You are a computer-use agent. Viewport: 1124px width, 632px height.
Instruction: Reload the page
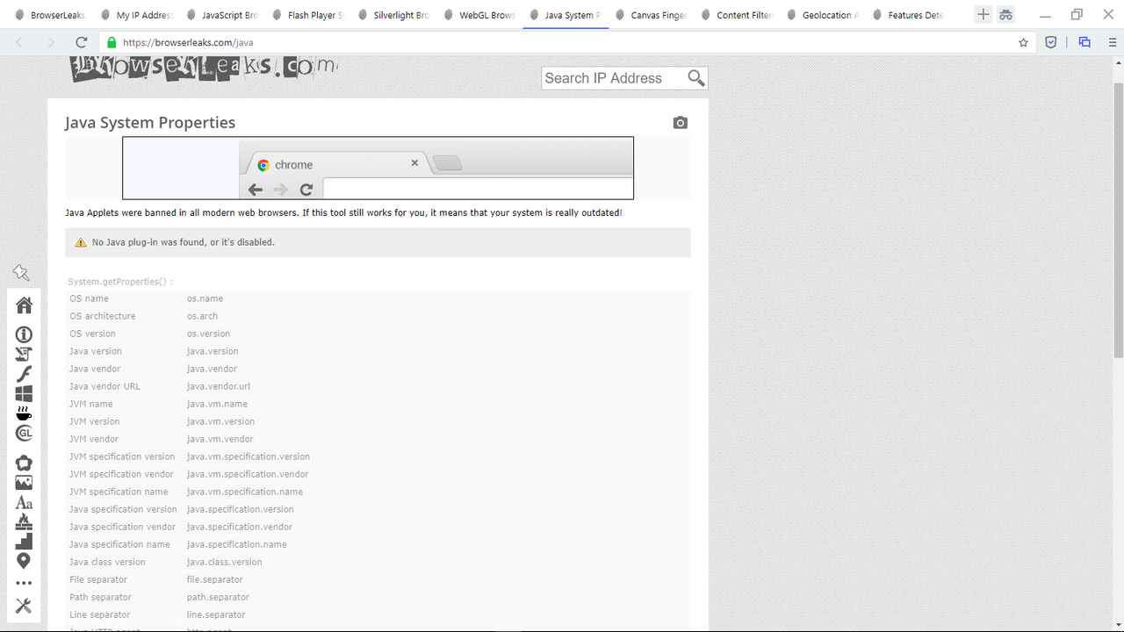coord(82,42)
